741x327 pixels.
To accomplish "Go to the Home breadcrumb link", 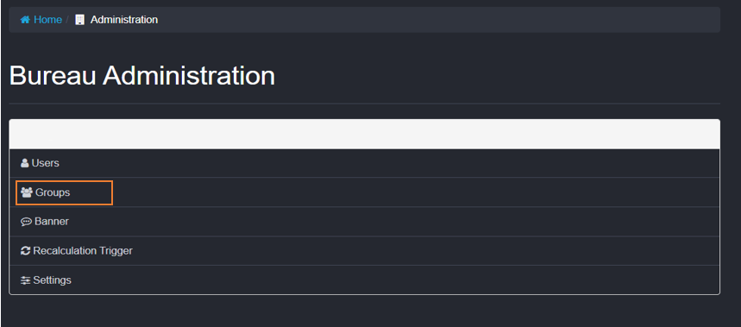I will pos(47,20).
